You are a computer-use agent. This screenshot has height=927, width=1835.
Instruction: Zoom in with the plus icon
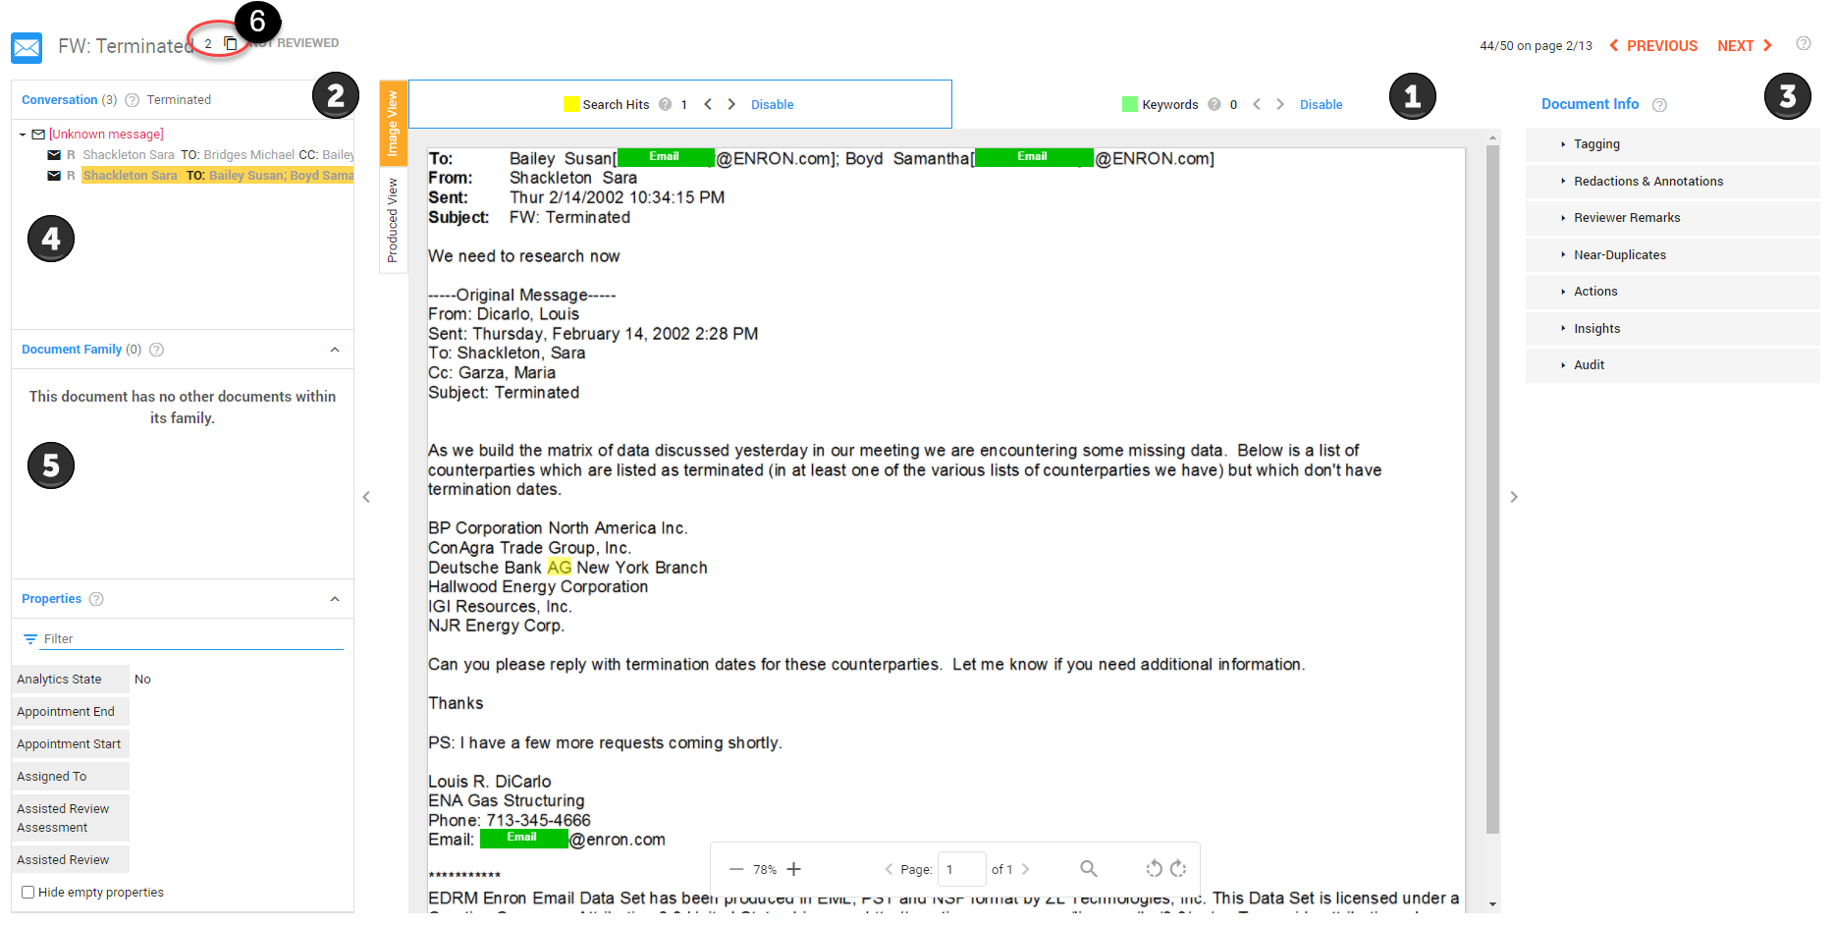[794, 869]
